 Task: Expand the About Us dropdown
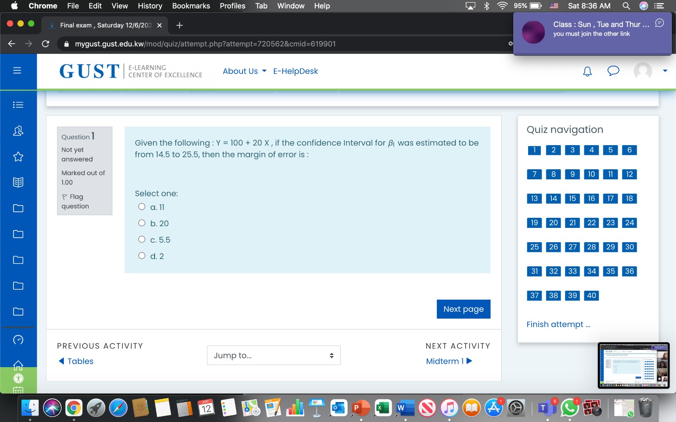[x=243, y=71]
